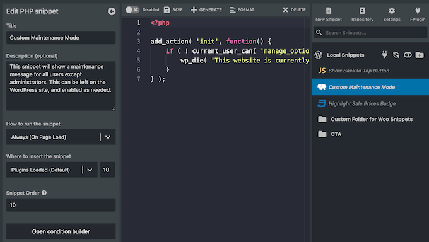429x242 pixels.
Task: Click the plus icon next to GENERATE
Action: tap(194, 10)
